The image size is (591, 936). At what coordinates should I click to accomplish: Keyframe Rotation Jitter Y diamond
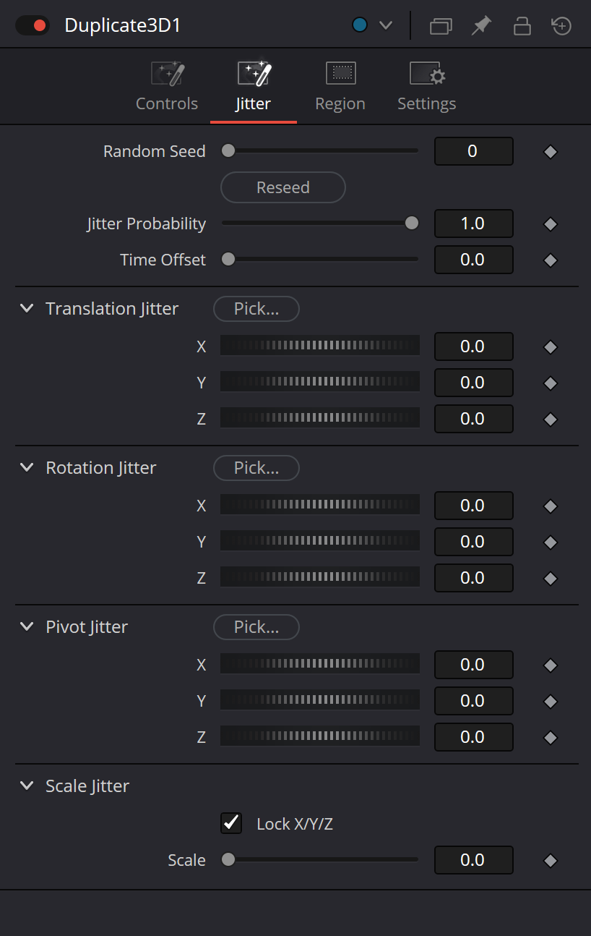(551, 543)
